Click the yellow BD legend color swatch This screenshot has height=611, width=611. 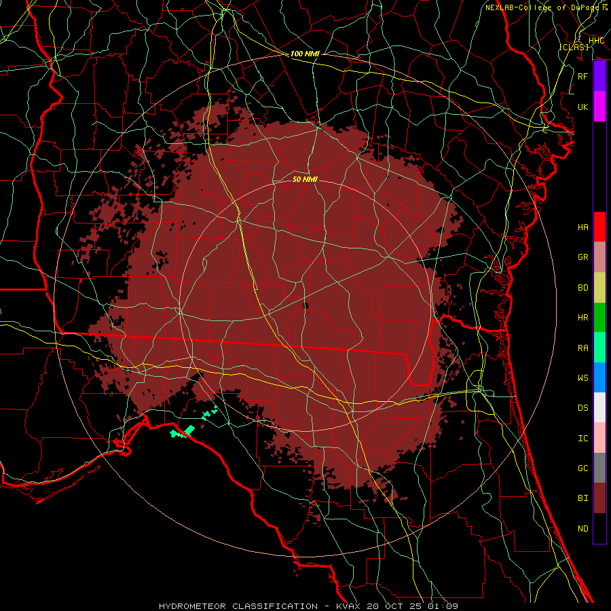tap(599, 287)
